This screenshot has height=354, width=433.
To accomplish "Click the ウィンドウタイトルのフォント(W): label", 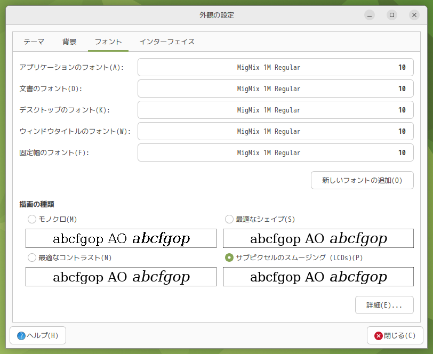I will 75,131.
